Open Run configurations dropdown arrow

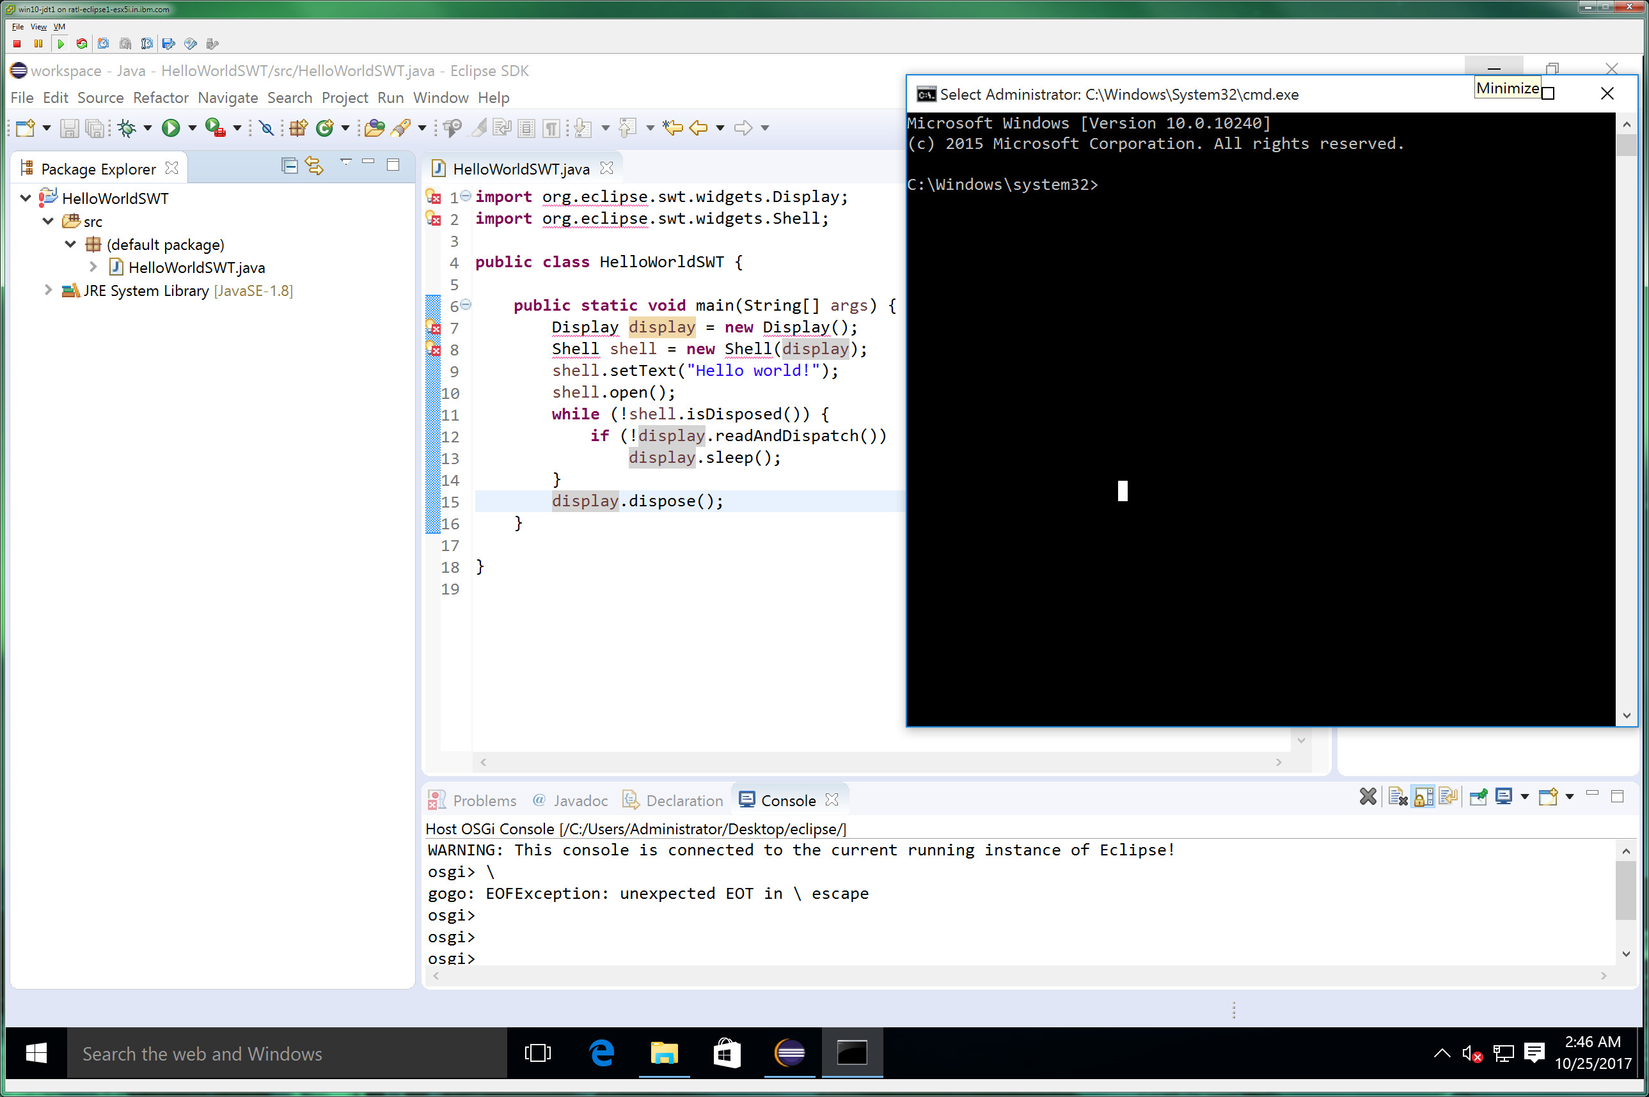(x=192, y=128)
